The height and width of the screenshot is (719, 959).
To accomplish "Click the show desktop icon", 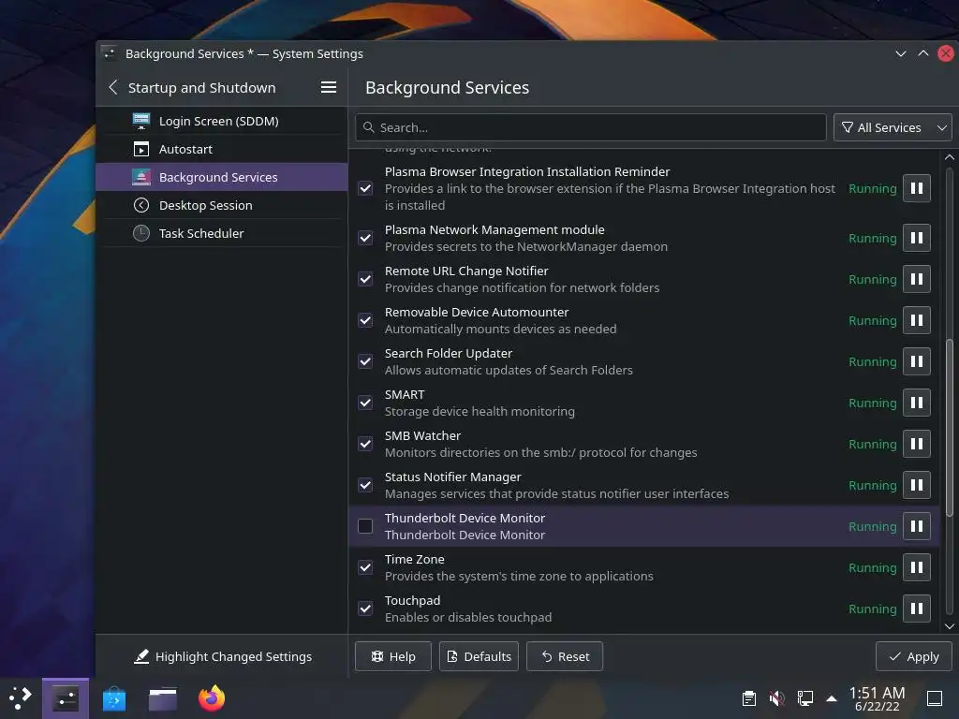I will coord(935,698).
